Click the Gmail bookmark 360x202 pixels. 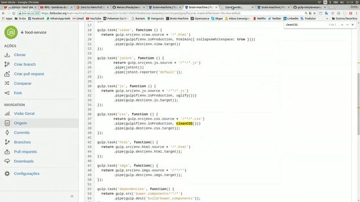tap(78, 19)
